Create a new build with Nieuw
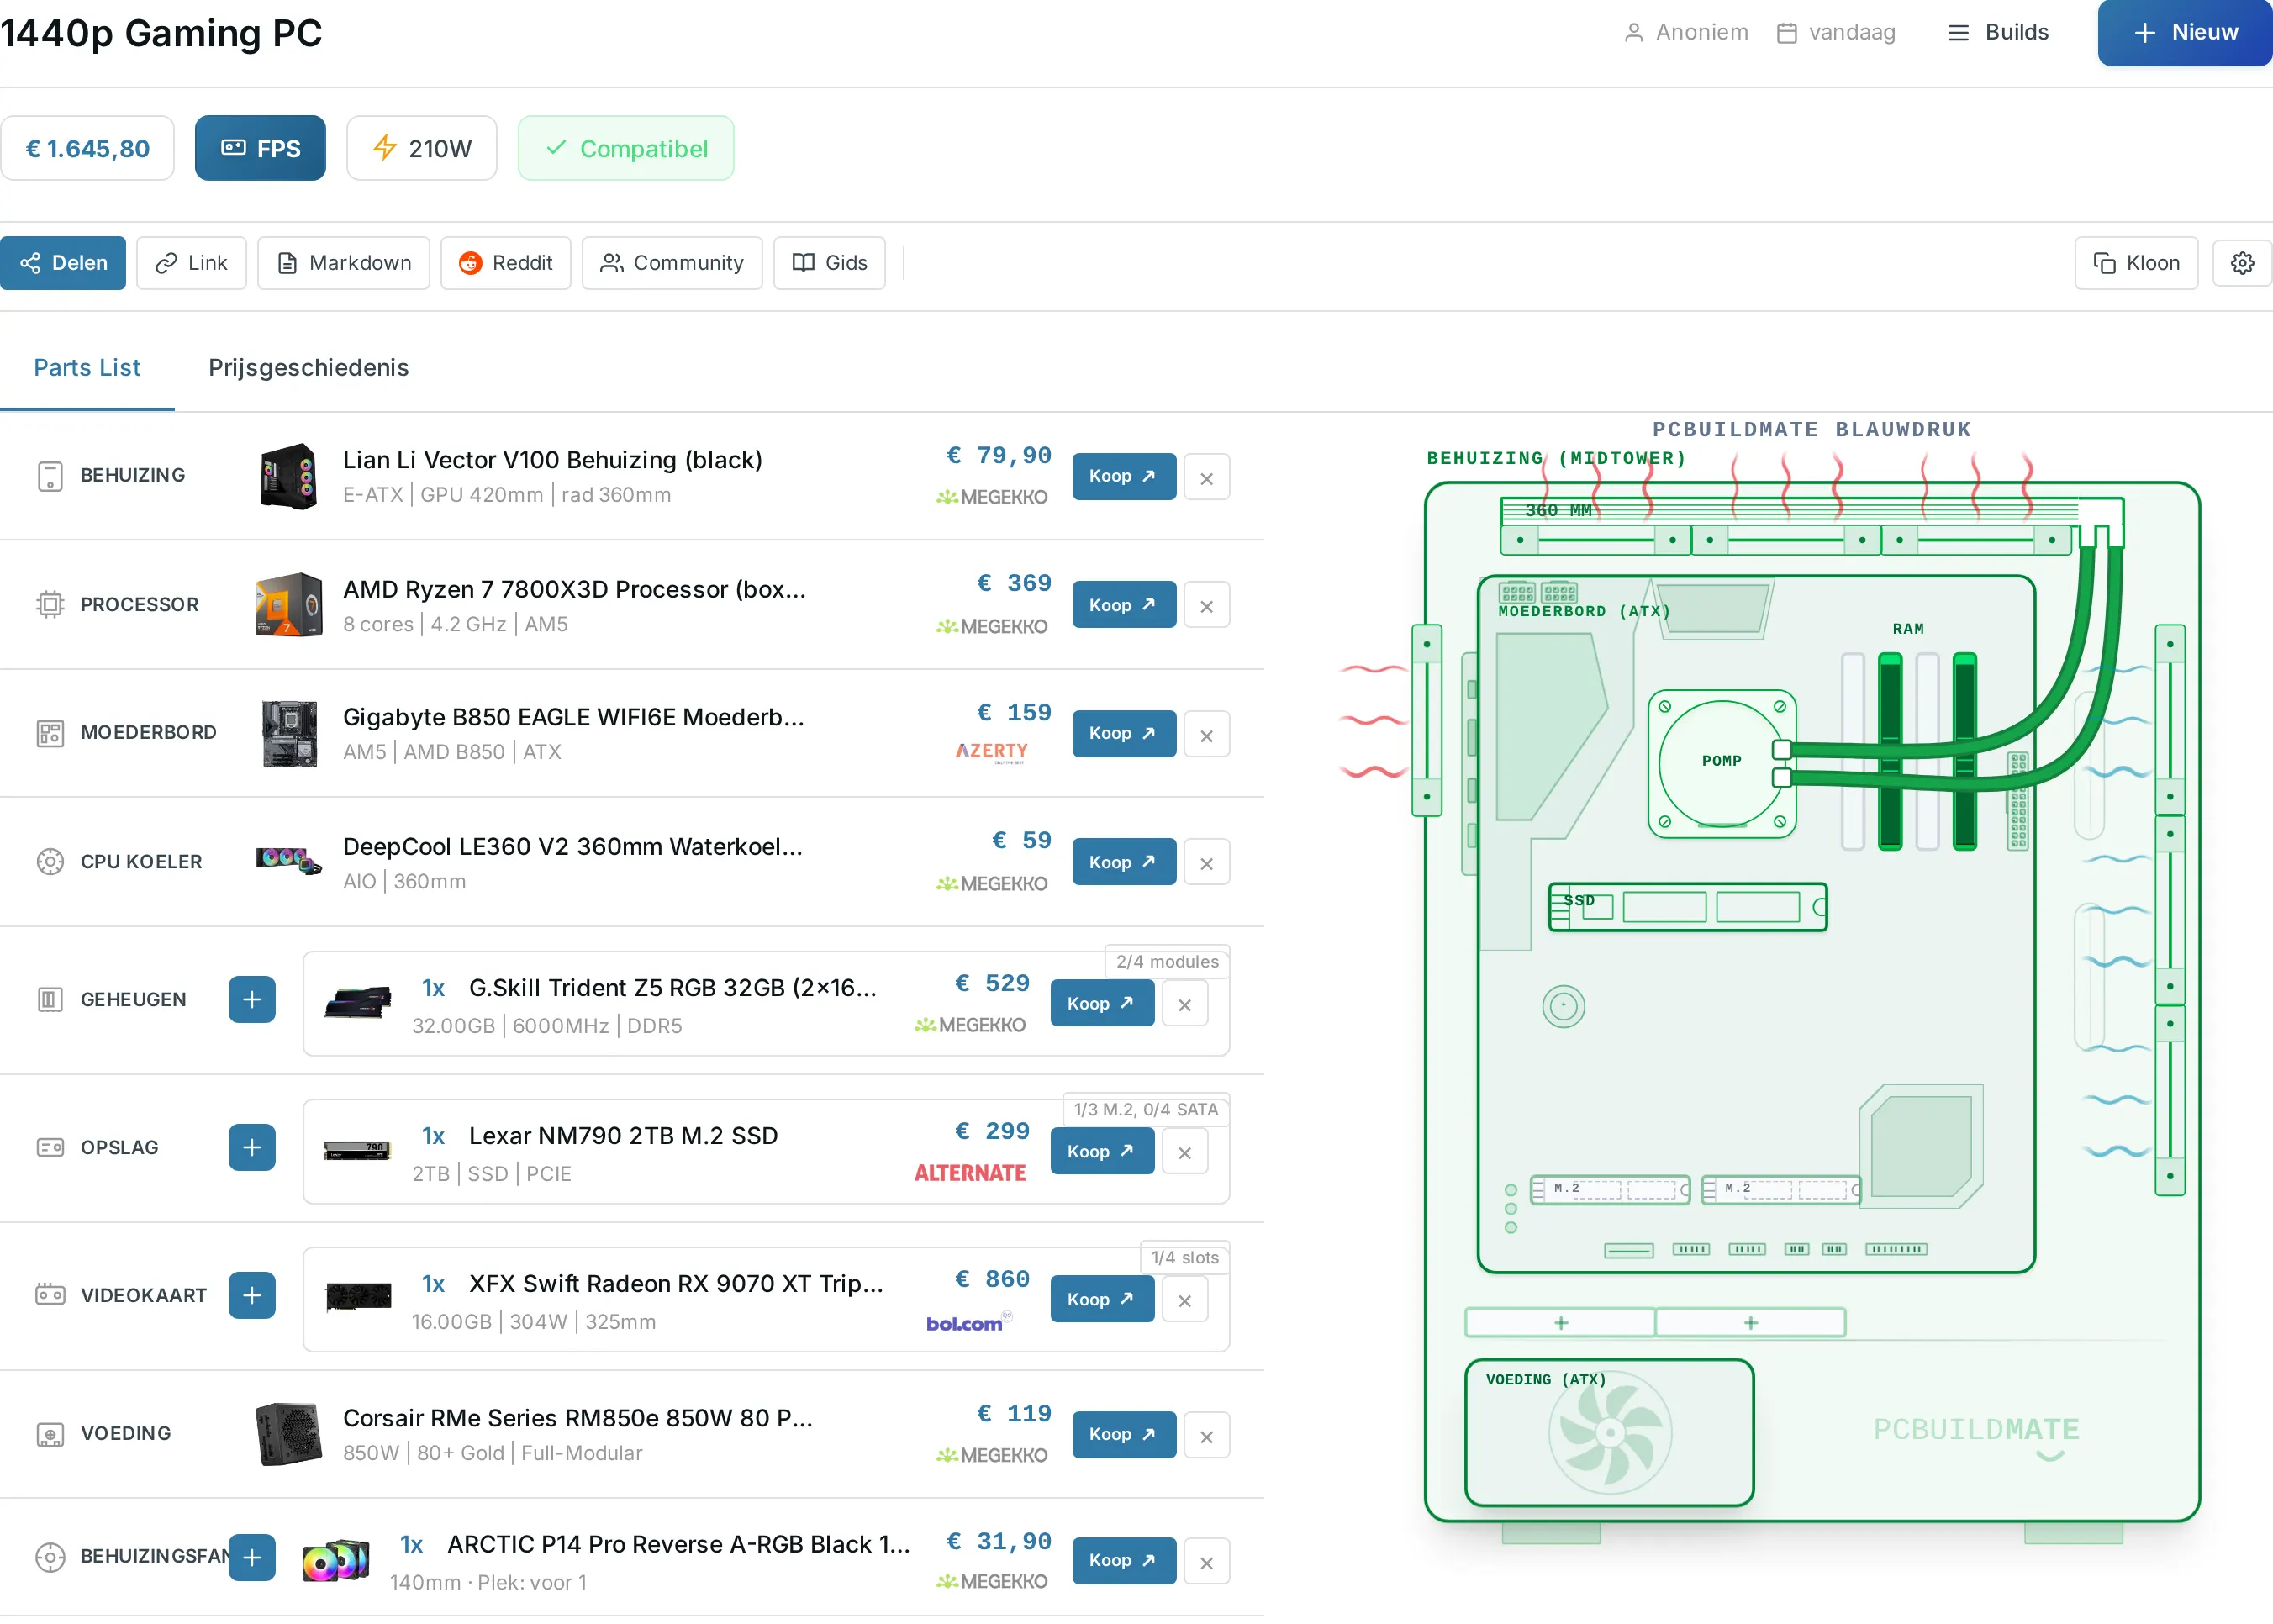 [2185, 32]
